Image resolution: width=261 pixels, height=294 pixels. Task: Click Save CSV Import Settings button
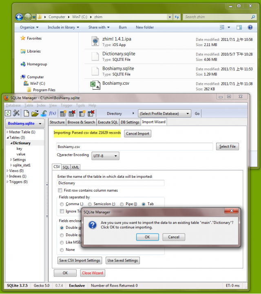(x=80, y=261)
